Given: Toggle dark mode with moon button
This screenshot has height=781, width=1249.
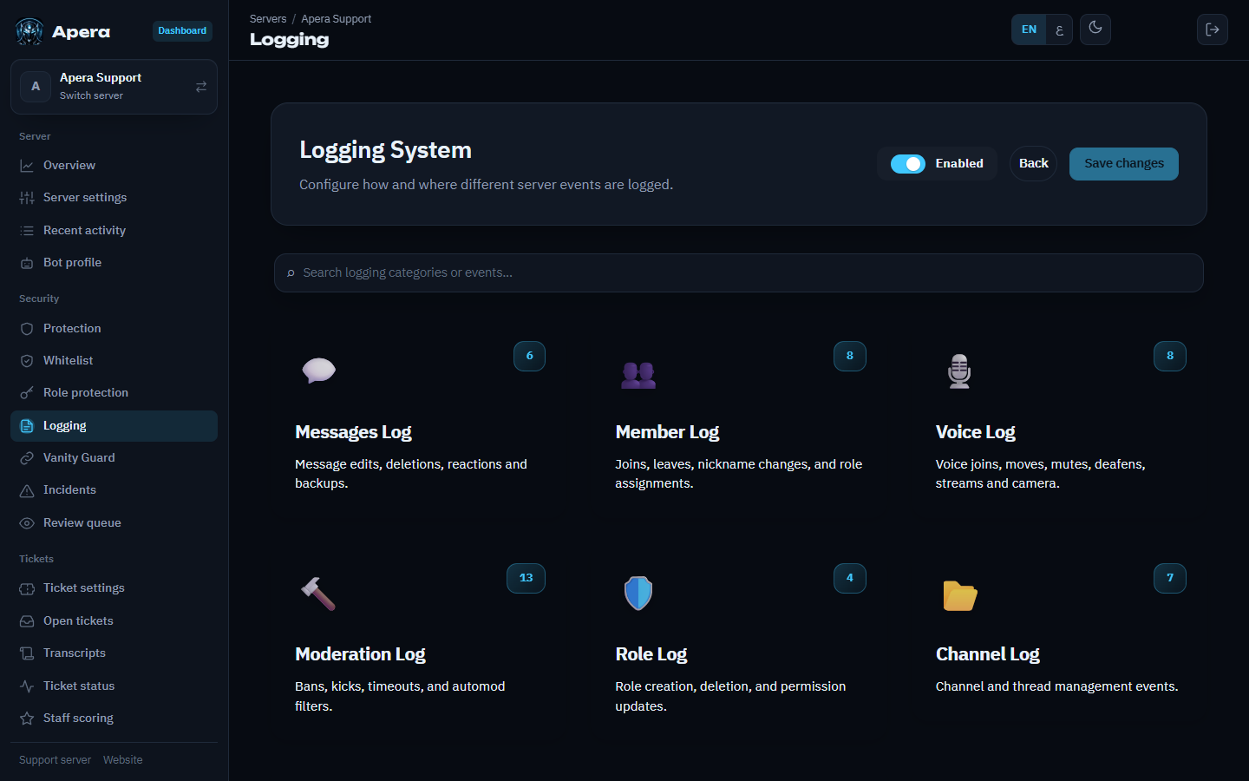Looking at the screenshot, I should [1095, 29].
